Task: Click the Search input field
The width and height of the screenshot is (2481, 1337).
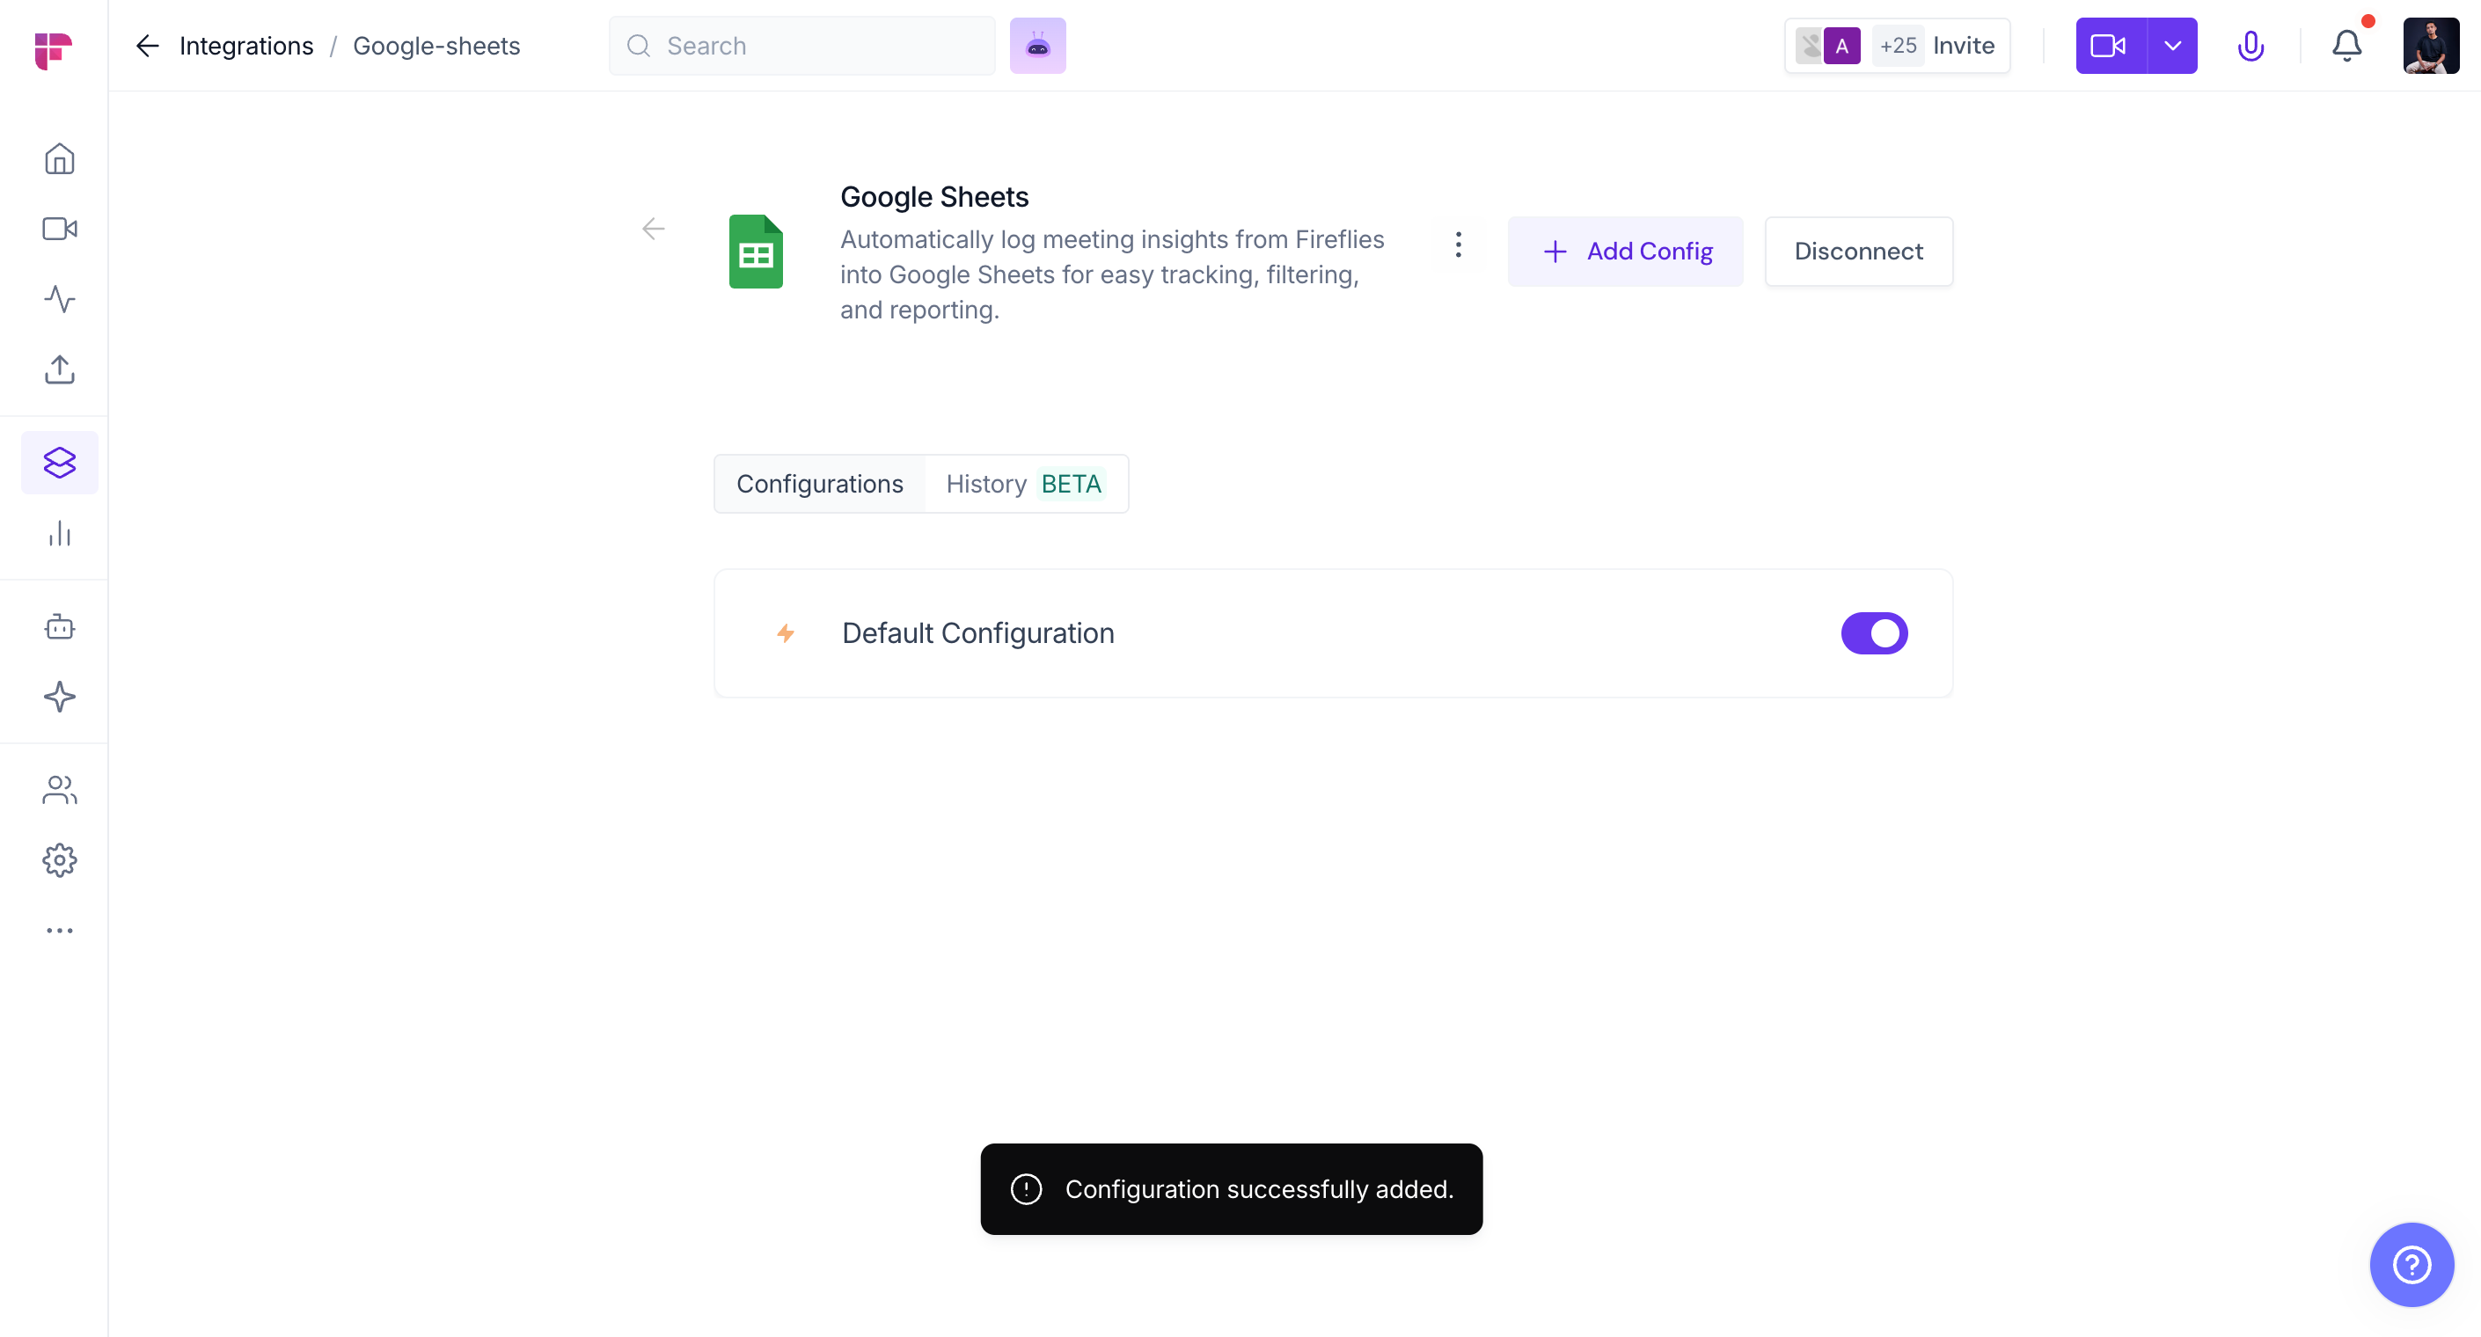Action: coord(801,45)
